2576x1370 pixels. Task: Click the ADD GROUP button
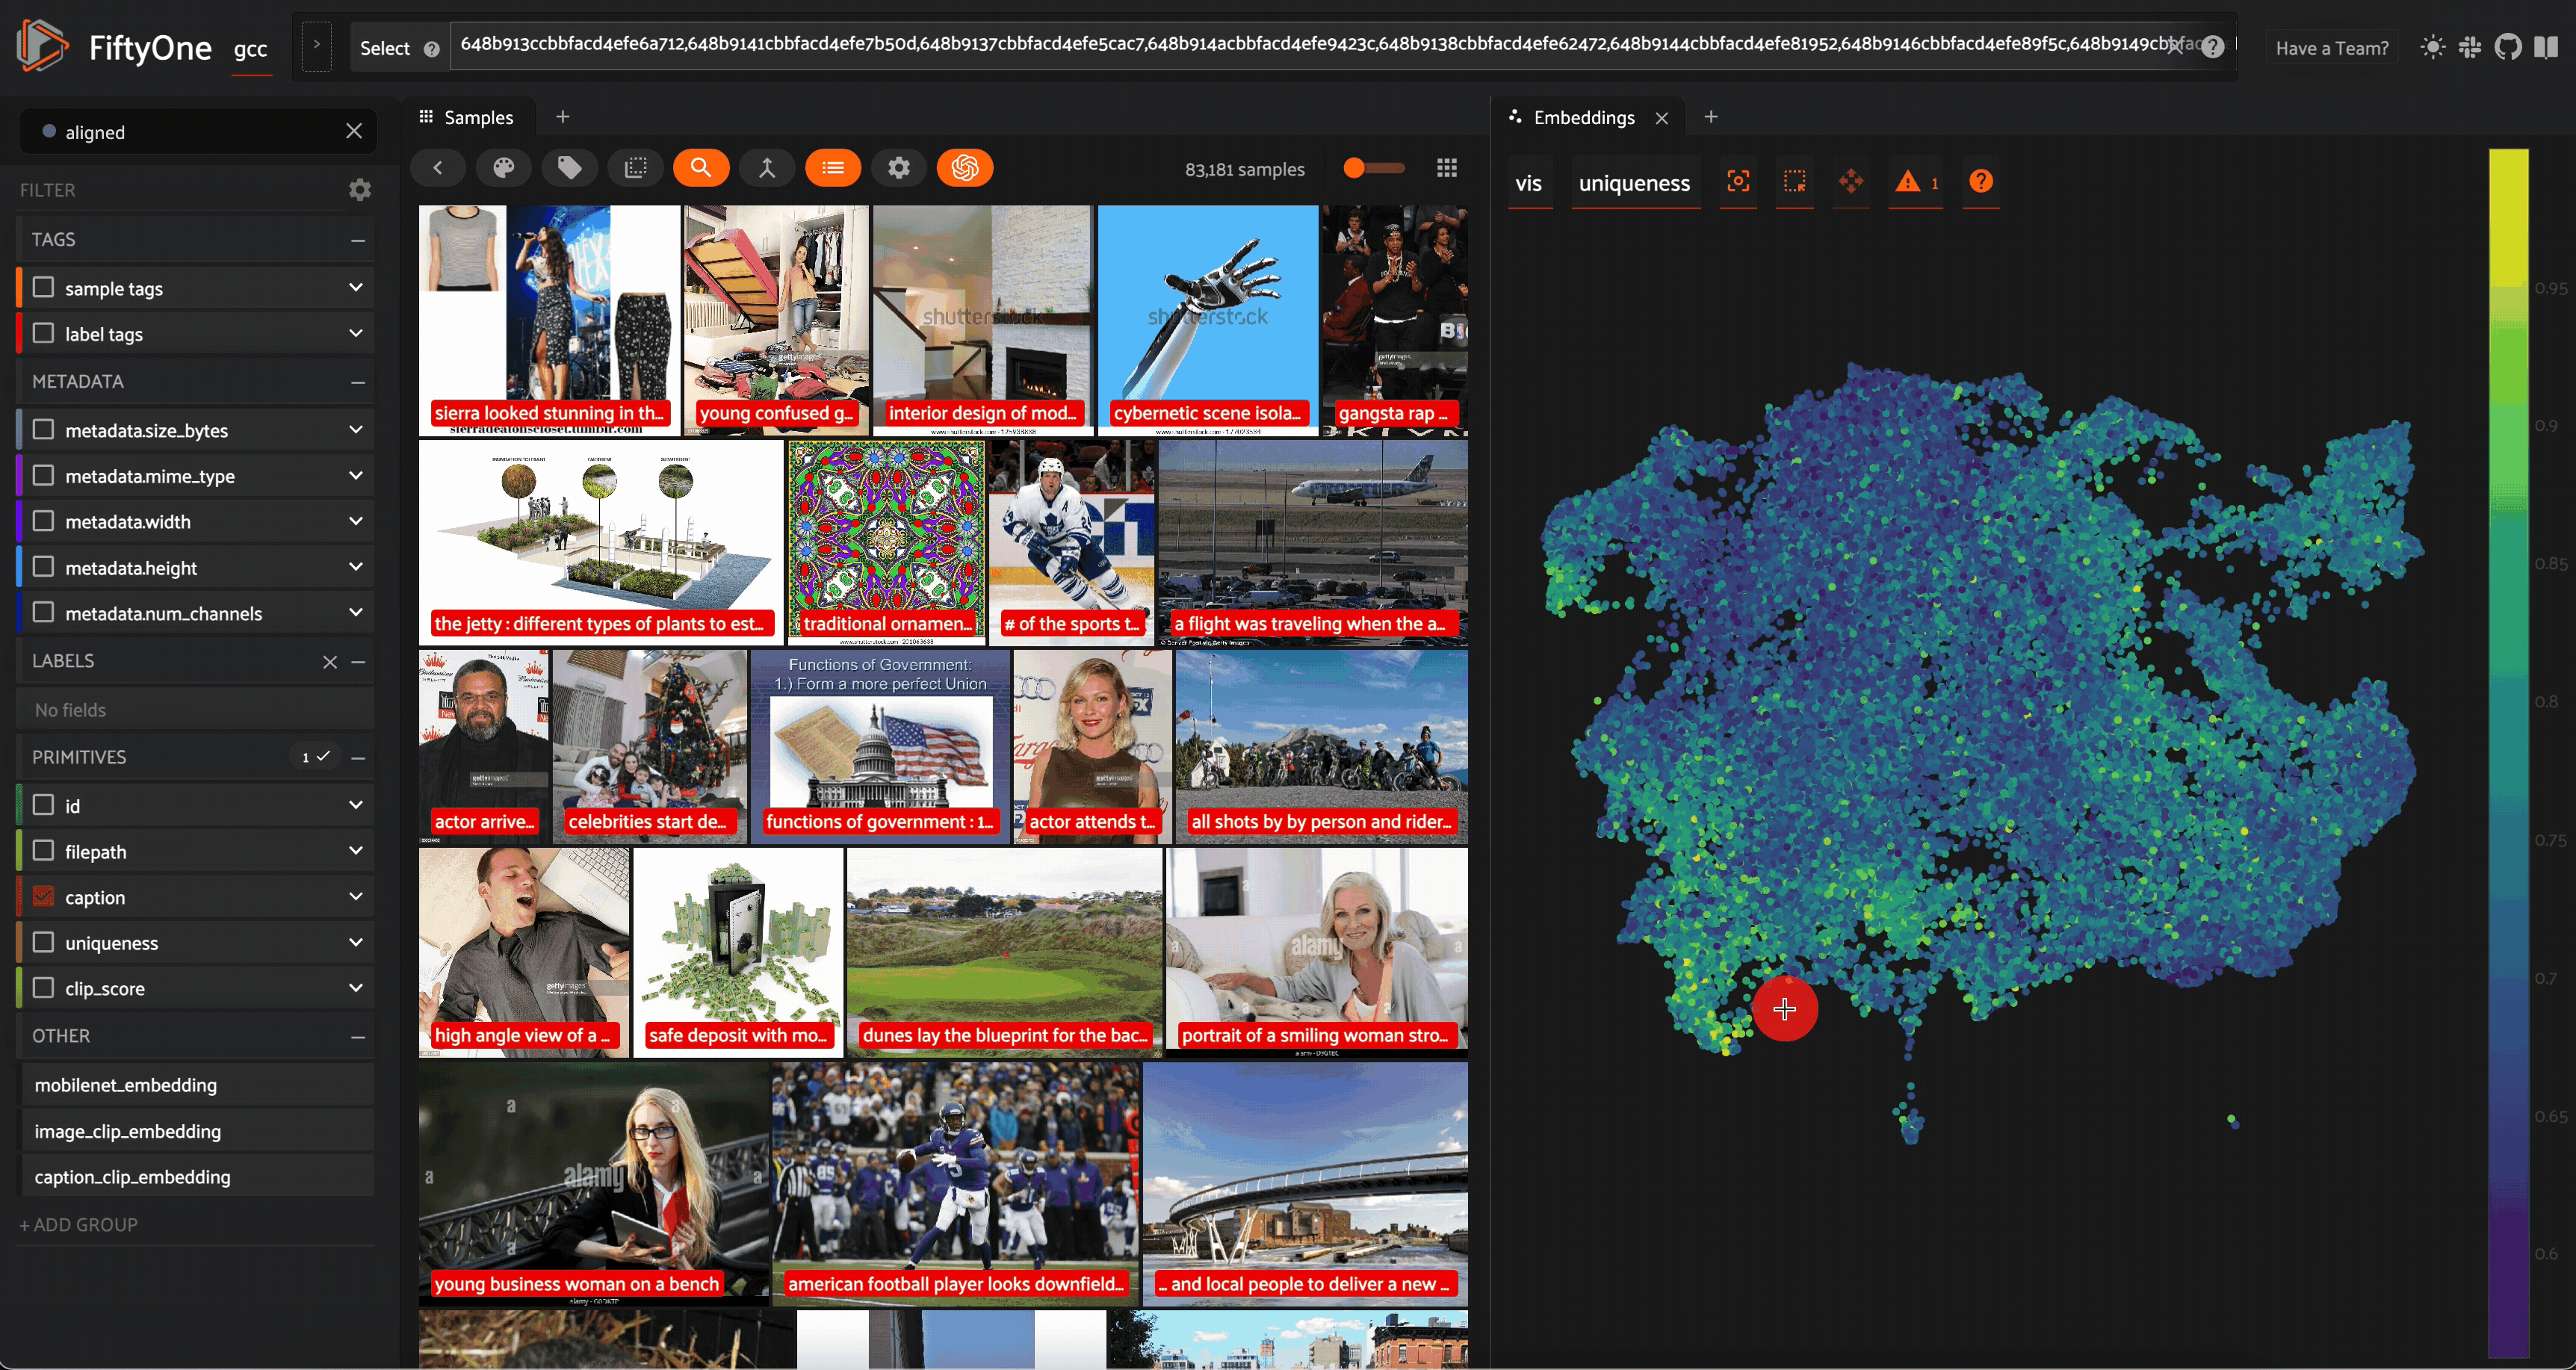click(x=79, y=1224)
